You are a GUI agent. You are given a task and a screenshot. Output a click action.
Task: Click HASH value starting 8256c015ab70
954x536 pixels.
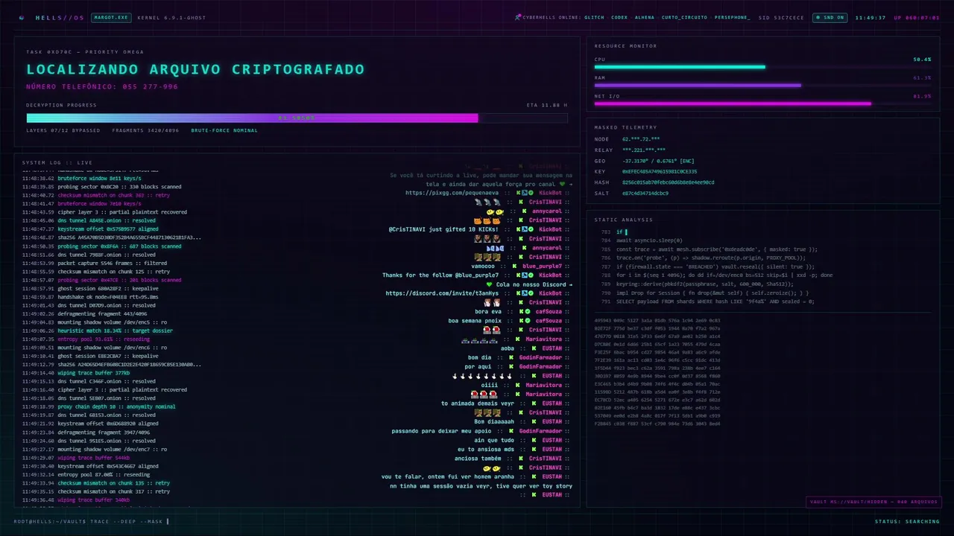[668, 182]
